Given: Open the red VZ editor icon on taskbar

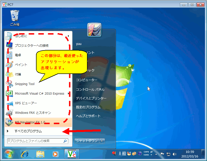Looking at the screenshot, I should click(x=72, y=154).
